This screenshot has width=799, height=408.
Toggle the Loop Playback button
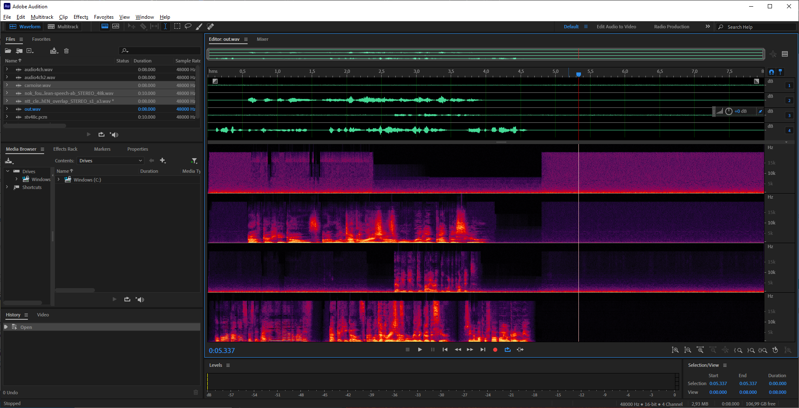[x=507, y=350]
